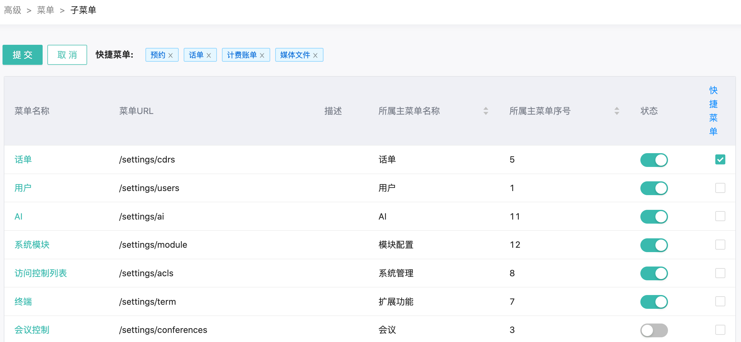This screenshot has width=741, height=342.
Task: Check quick menu checkbox for 系统模块
Action: click(720, 245)
